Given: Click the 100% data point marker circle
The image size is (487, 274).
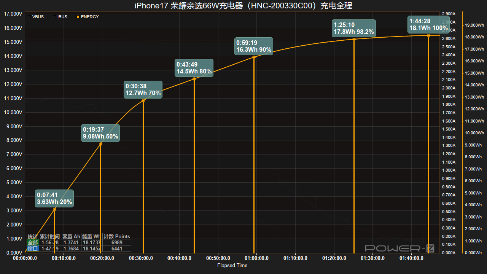Looking at the screenshot, I should [428, 35].
